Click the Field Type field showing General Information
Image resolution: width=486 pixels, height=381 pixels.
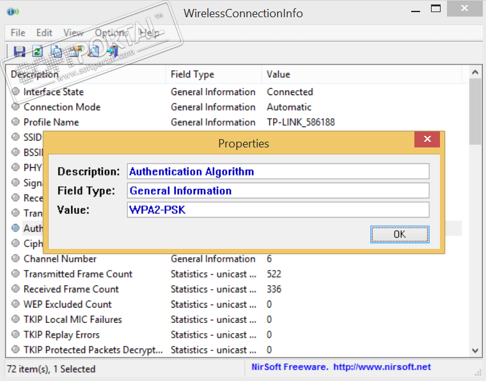click(x=278, y=190)
